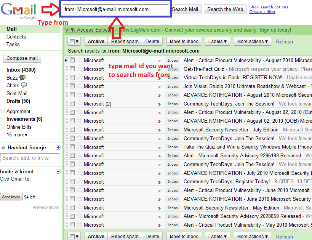The height and width of the screenshot is (240, 312).
Task: Open the bottom More actions dropdown
Action: [x=252, y=237]
